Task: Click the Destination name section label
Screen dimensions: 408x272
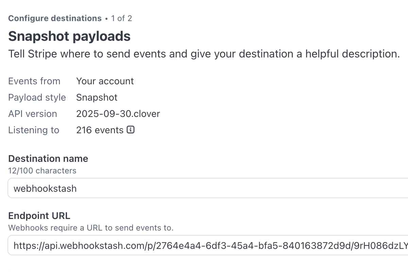Action: pyautogui.click(x=48, y=158)
